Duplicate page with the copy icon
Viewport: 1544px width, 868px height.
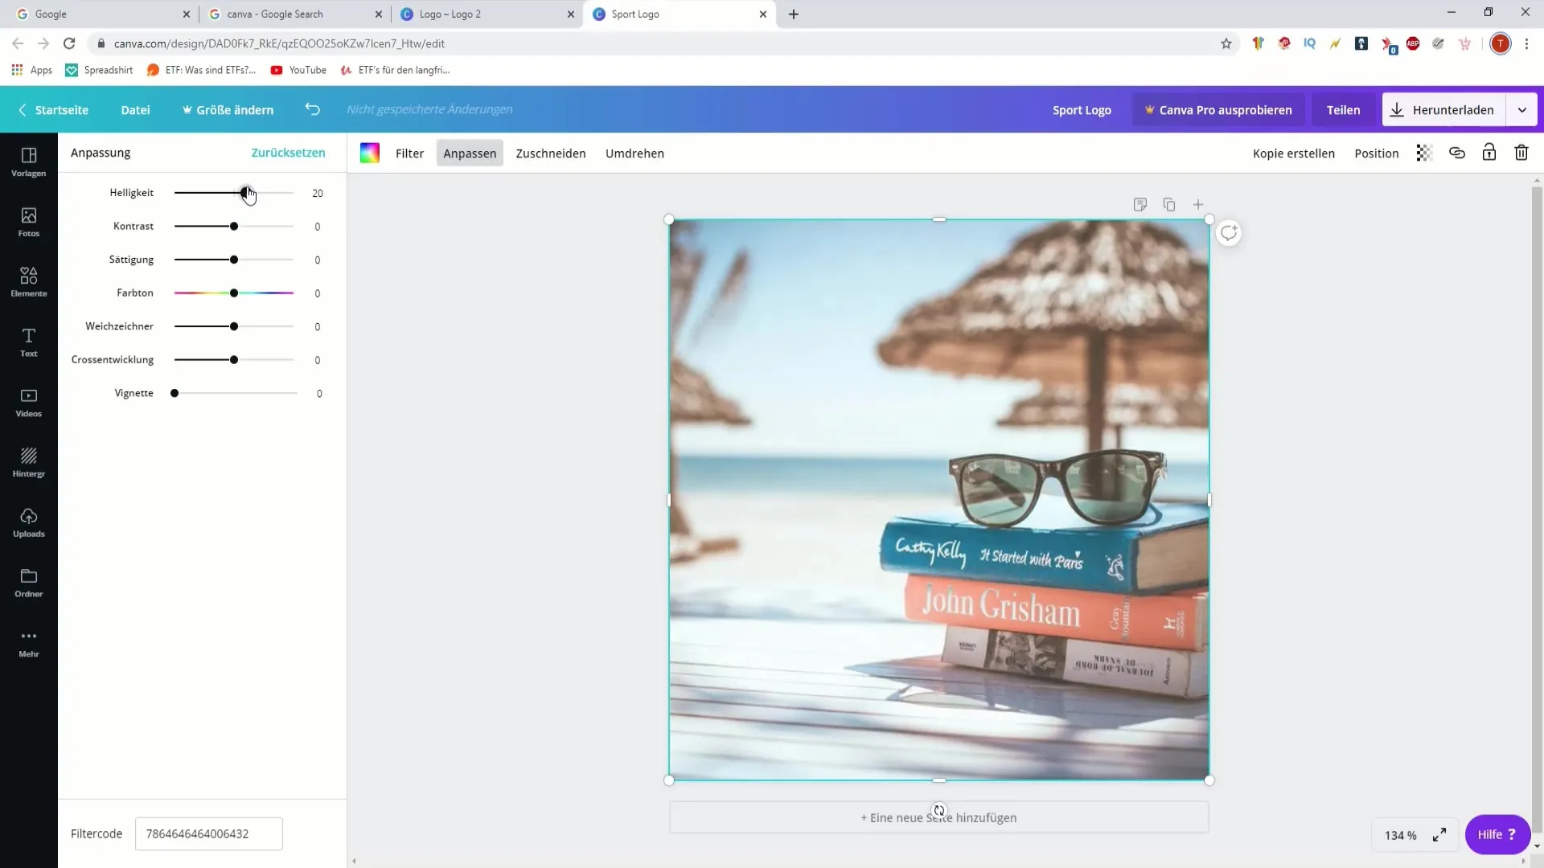click(1169, 205)
